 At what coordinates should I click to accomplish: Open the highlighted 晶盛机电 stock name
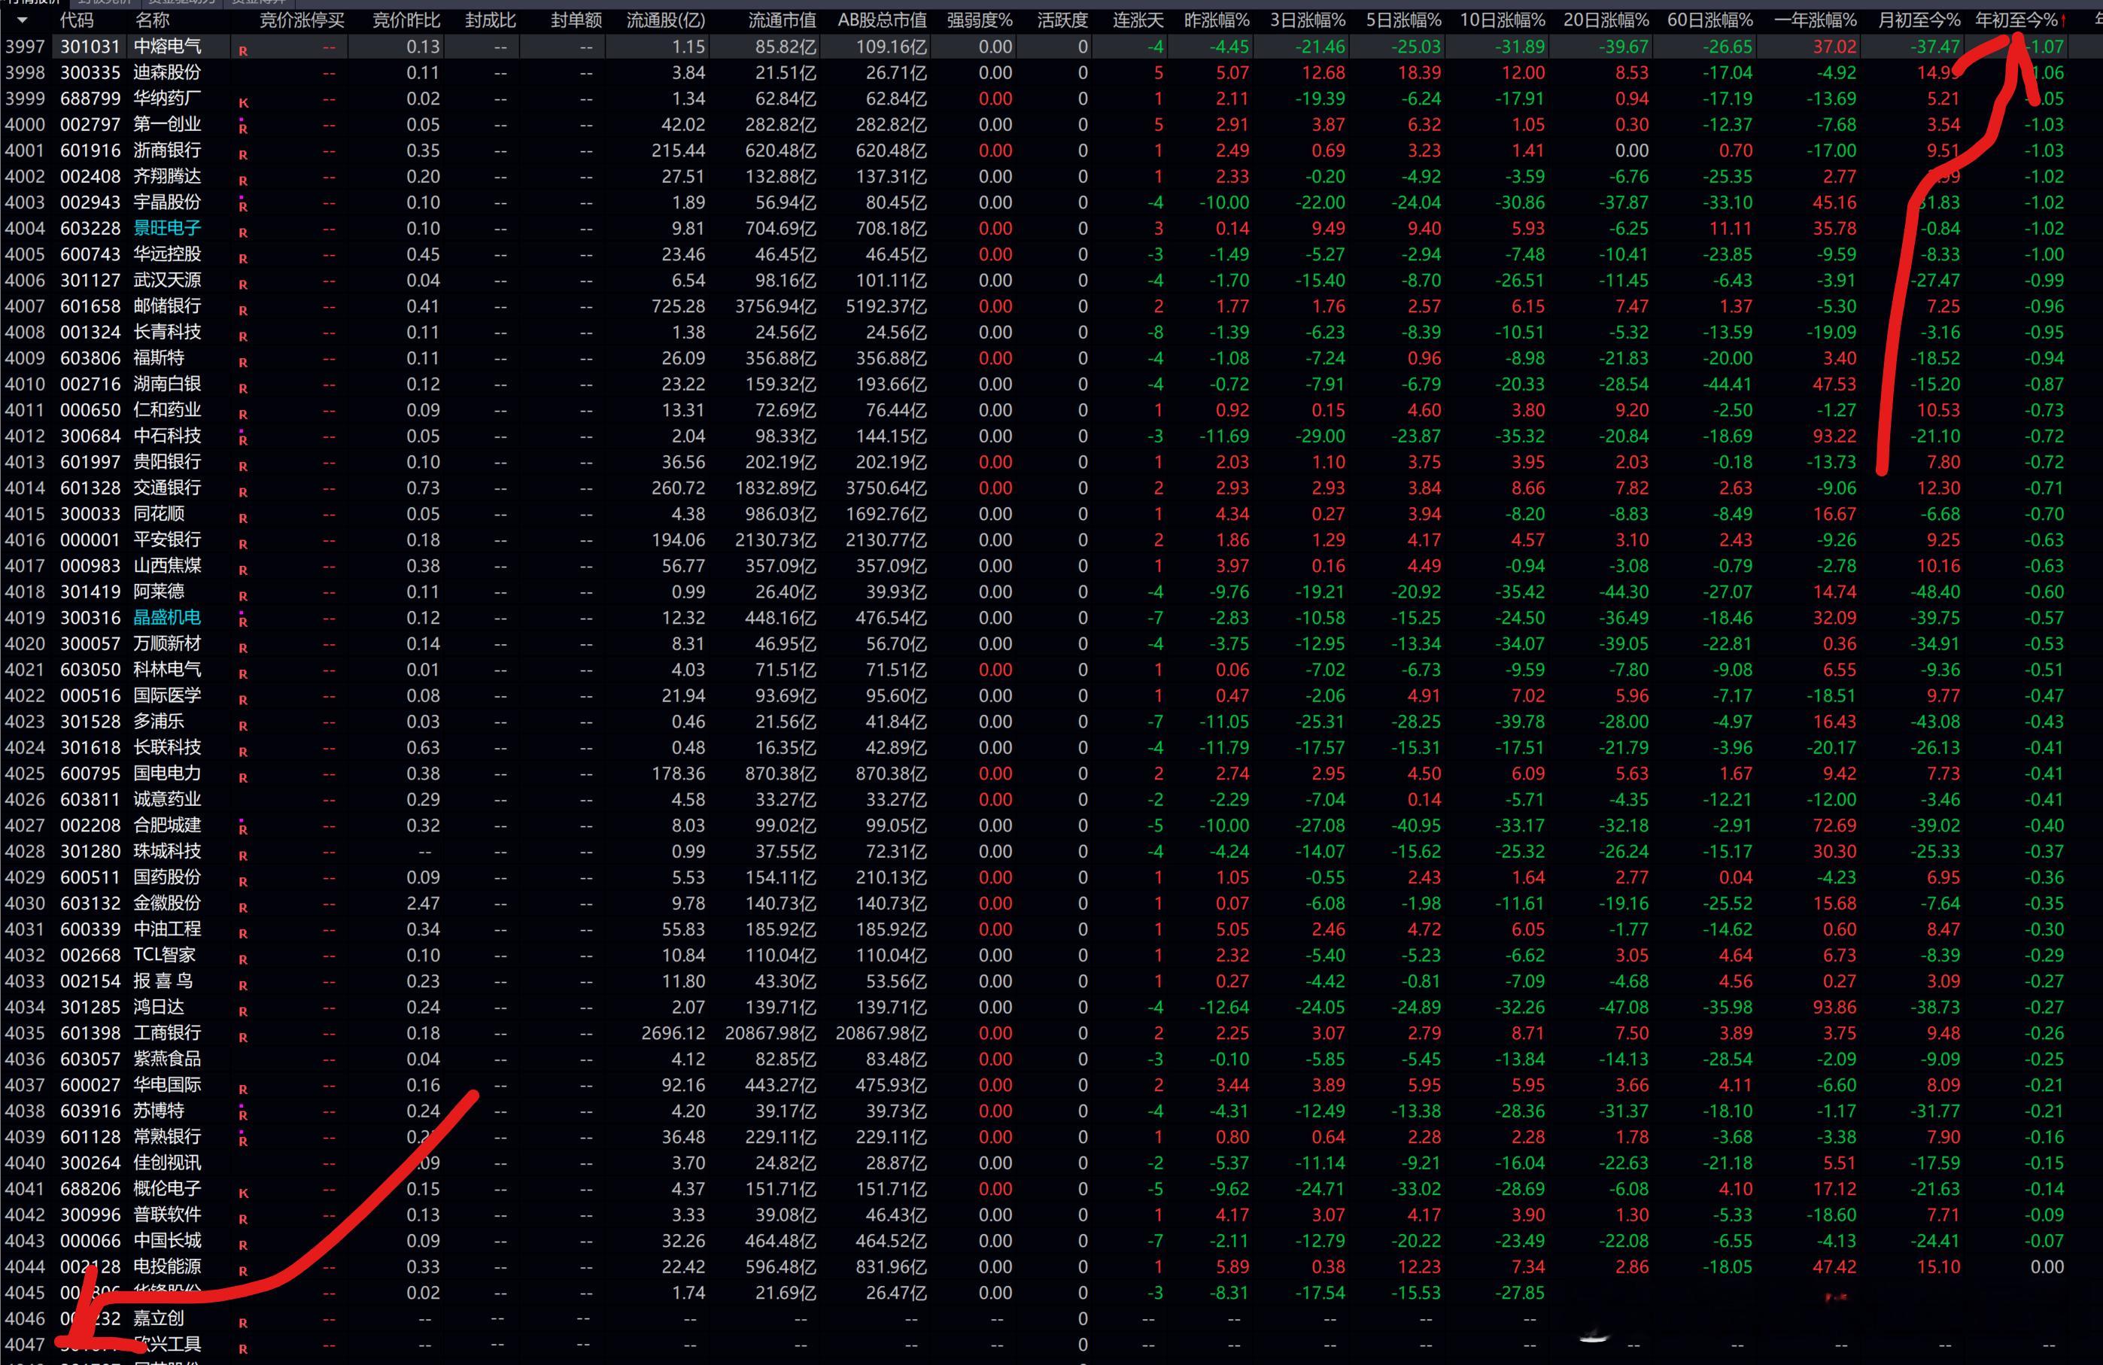coord(167,618)
